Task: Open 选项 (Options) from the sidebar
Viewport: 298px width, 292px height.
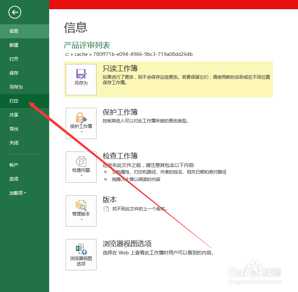Action: 14,179
